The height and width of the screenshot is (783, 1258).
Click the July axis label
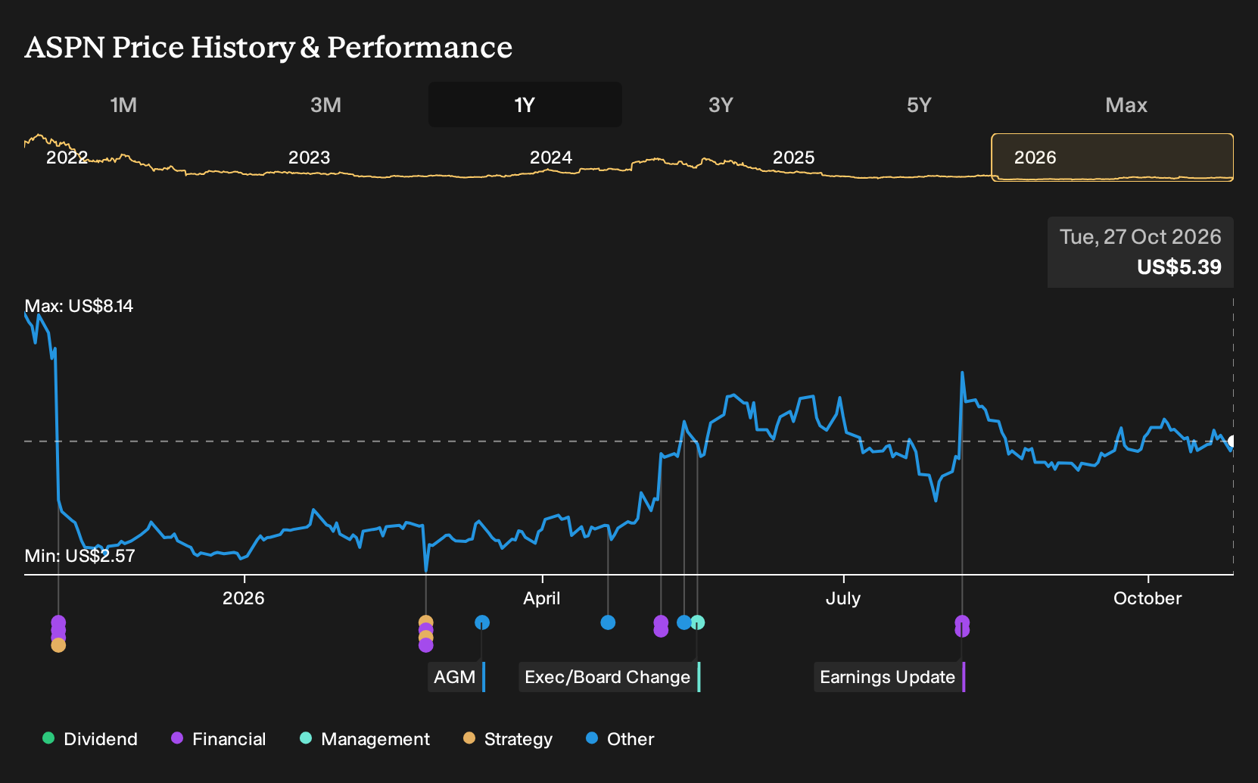843,598
